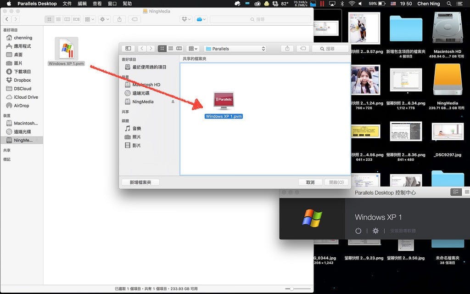Open Notification Center icon
The width and height of the screenshot is (470, 294).
pos(459,4)
